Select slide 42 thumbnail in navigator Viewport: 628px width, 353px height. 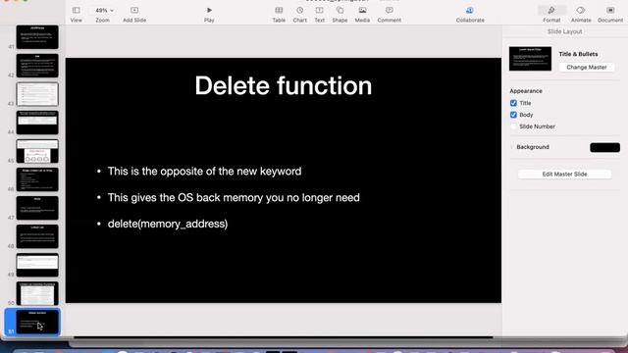(37, 66)
